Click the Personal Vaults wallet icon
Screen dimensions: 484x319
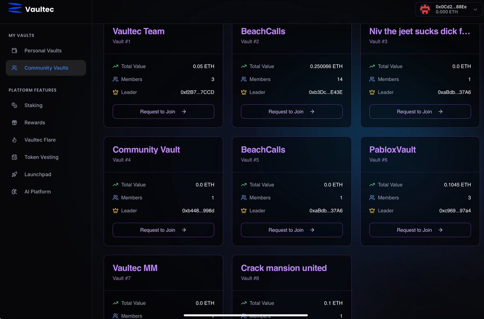(x=14, y=50)
